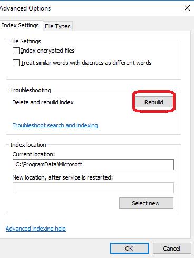Open the Advanced indexing help link
The width and height of the screenshot is (194, 258).
click(36, 229)
